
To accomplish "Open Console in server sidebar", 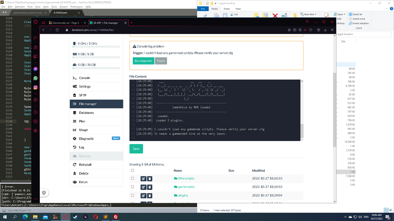I will coord(97,78).
